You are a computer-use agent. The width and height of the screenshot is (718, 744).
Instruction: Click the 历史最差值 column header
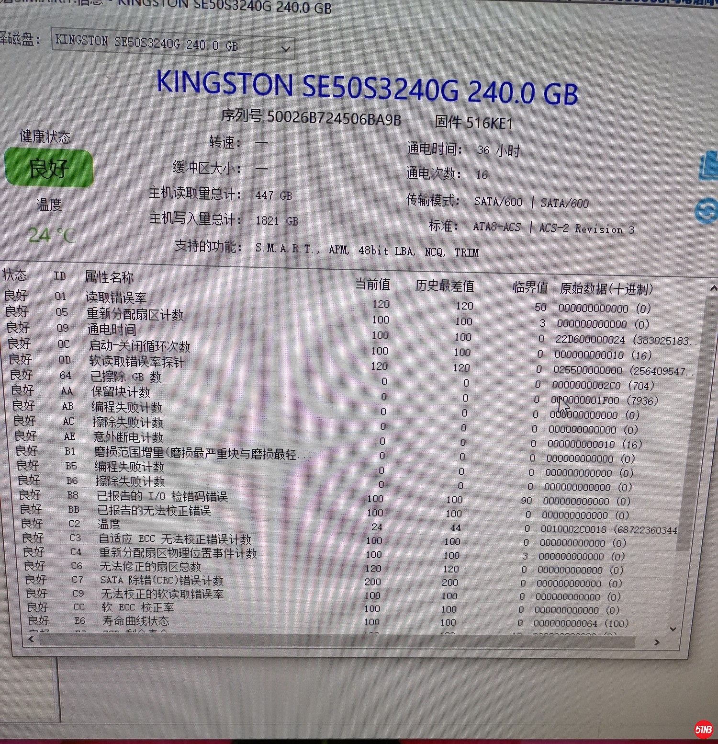tap(444, 286)
